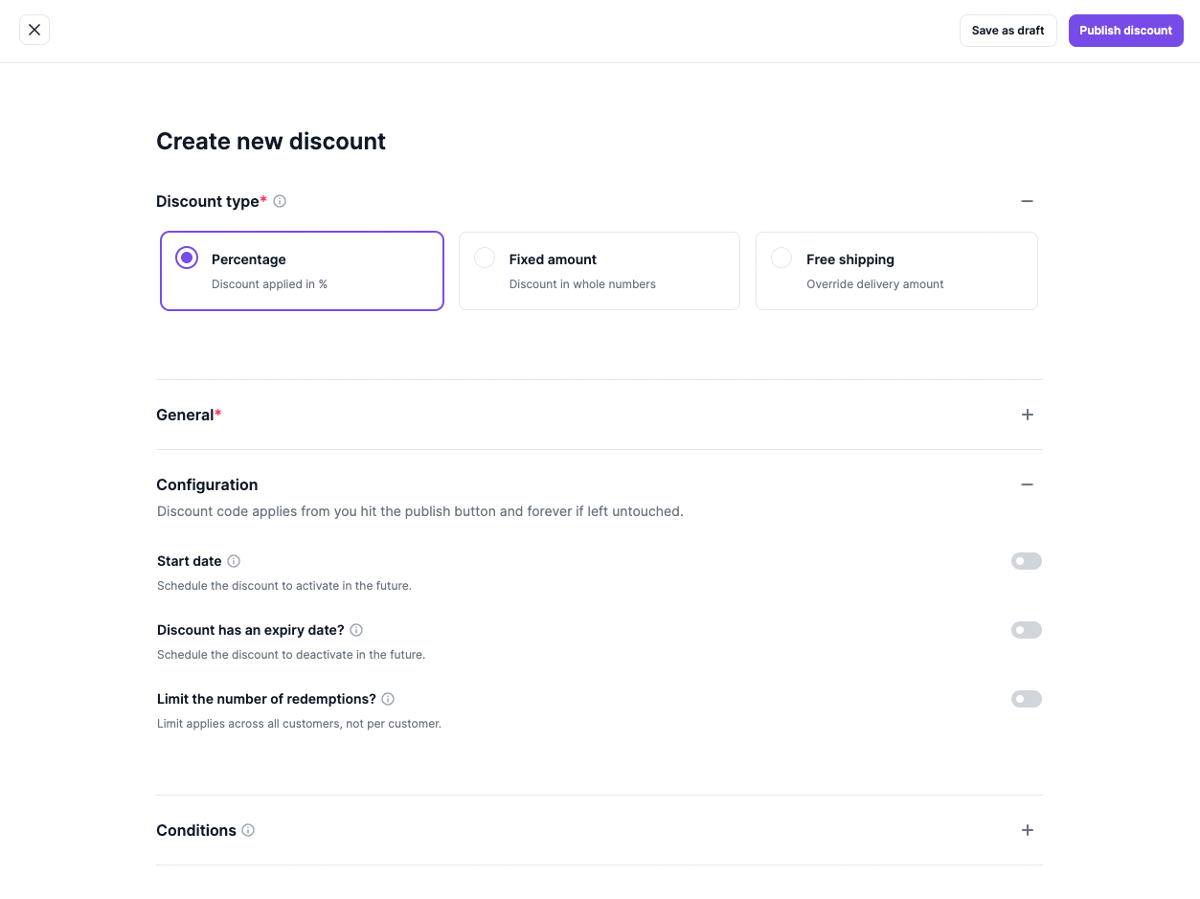
Task: Enable the Start date toggle
Action: tap(1026, 561)
